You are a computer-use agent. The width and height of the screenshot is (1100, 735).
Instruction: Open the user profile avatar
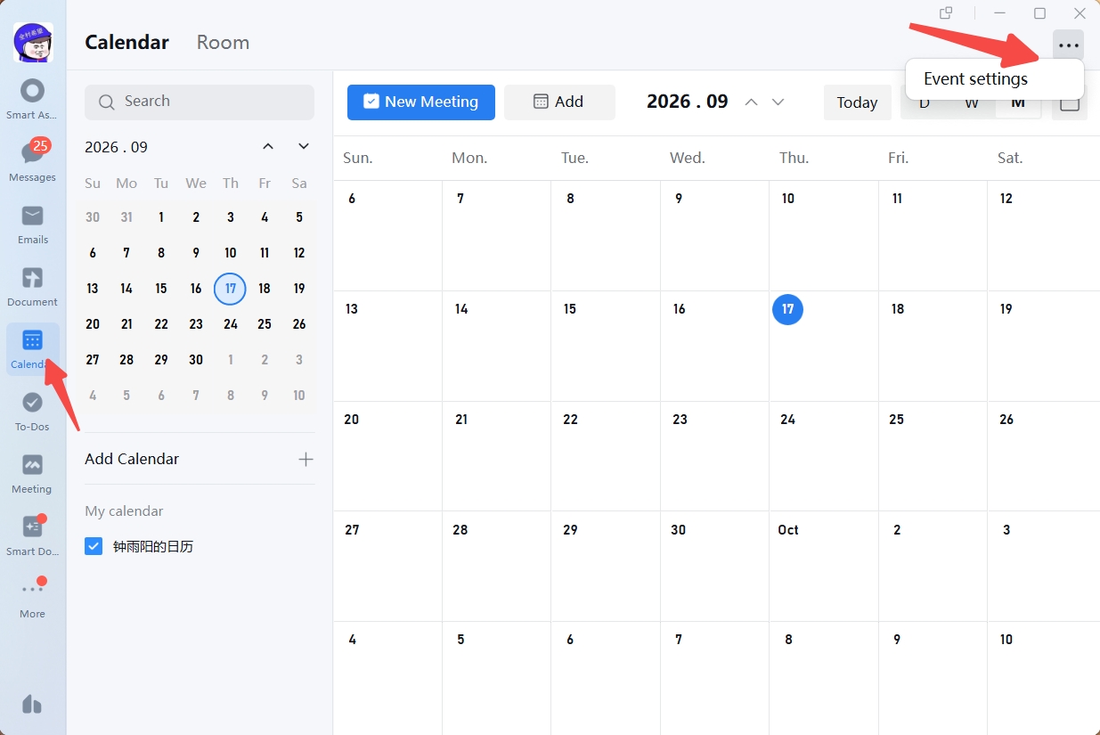tap(33, 42)
